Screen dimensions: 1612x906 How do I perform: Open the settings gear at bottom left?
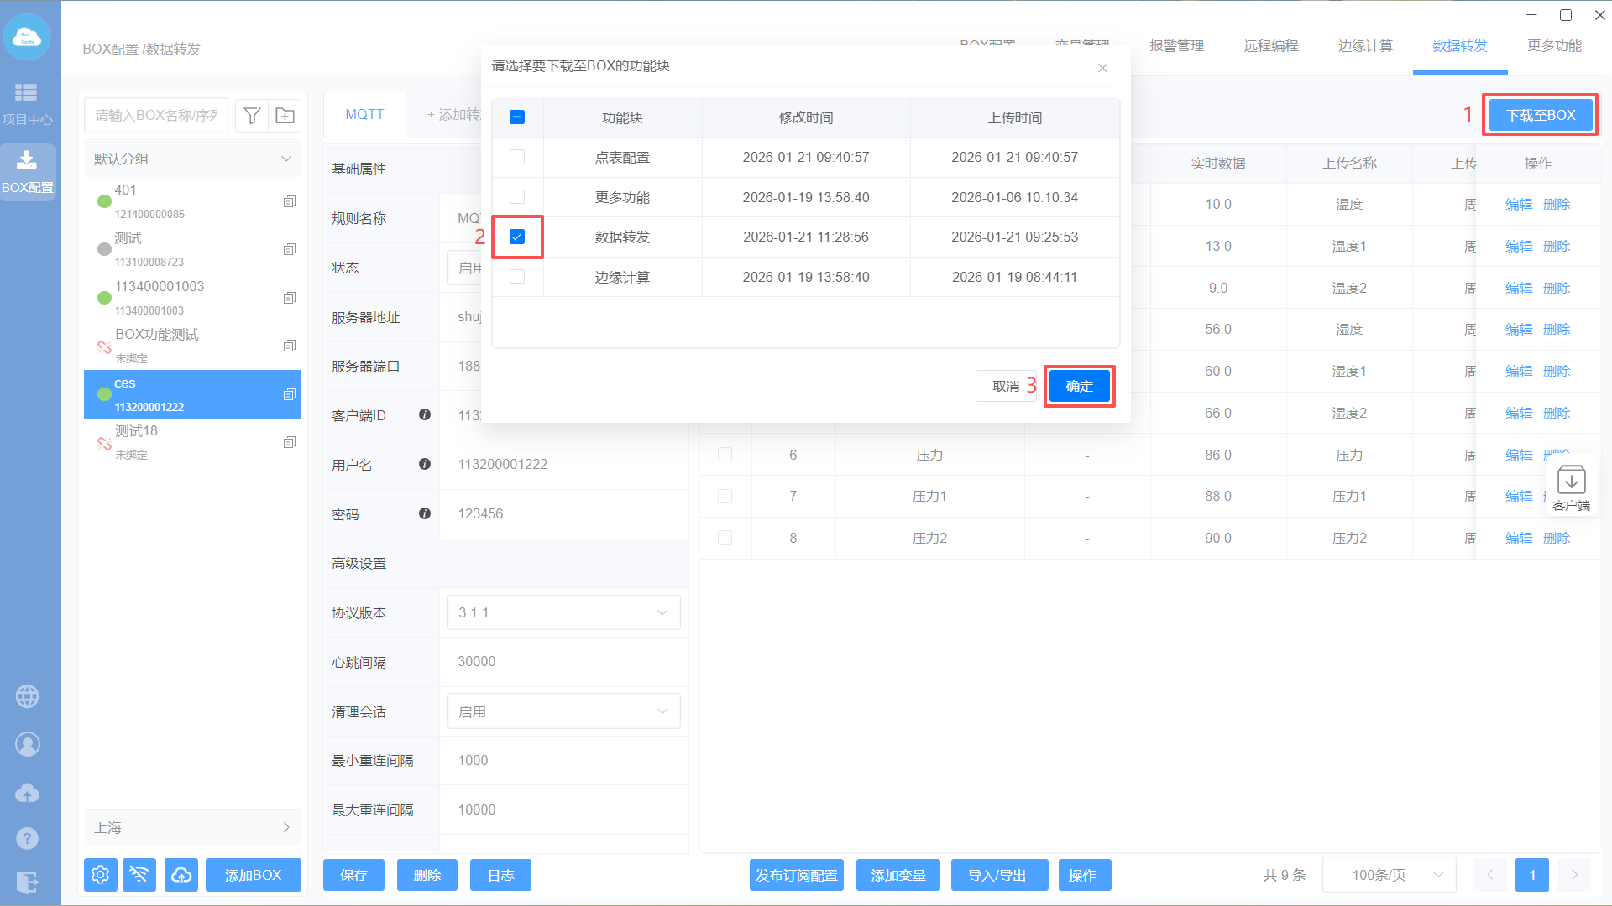pyautogui.click(x=101, y=875)
